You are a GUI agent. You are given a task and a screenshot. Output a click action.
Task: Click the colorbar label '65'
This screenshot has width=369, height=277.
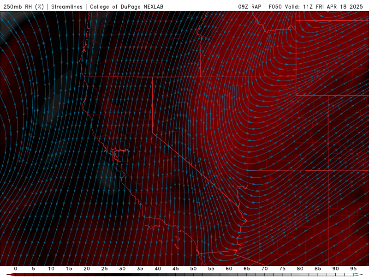[247, 269]
